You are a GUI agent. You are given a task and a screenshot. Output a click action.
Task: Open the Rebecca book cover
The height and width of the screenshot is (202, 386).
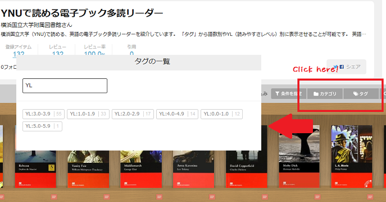tap(35, 169)
